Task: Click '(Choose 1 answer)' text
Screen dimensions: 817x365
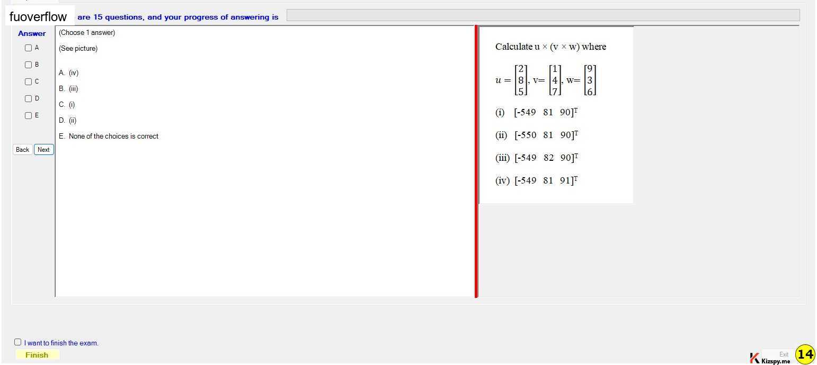Action: [x=87, y=33]
